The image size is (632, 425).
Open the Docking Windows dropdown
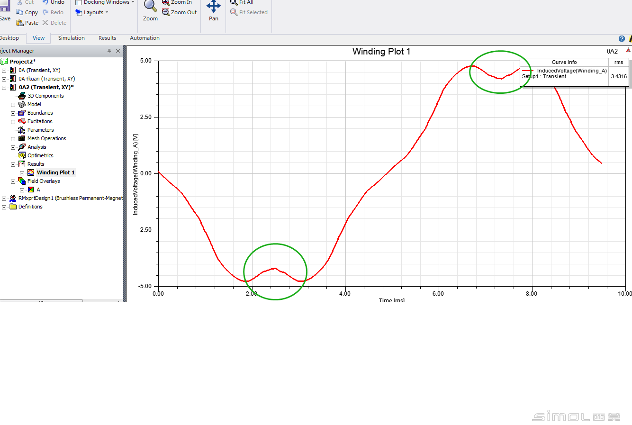click(105, 2)
